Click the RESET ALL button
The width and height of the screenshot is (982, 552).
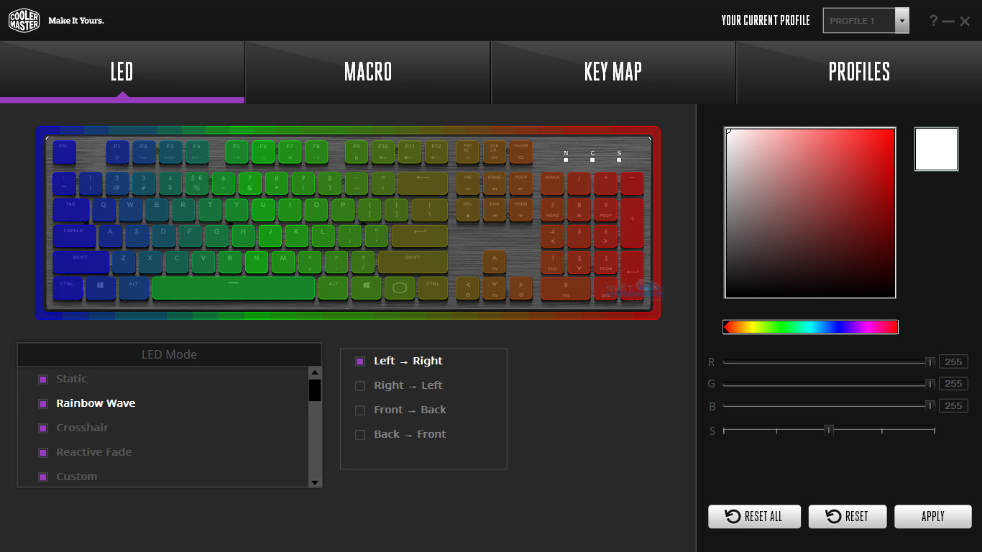(x=754, y=516)
